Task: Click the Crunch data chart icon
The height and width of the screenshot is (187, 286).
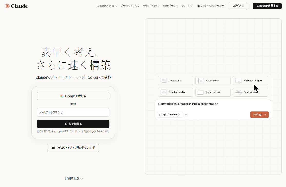Action: pos(201,81)
